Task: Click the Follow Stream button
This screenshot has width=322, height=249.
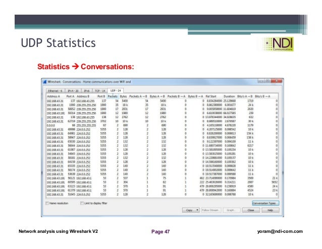Action: pos(211,210)
